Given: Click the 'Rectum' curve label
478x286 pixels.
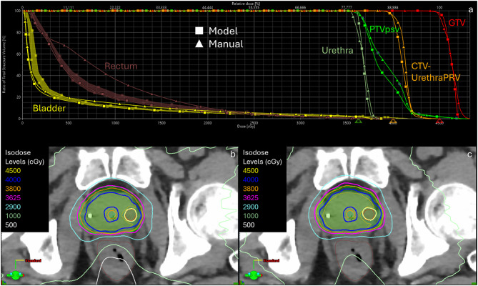Looking at the screenshot, I should tap(121, 66).
